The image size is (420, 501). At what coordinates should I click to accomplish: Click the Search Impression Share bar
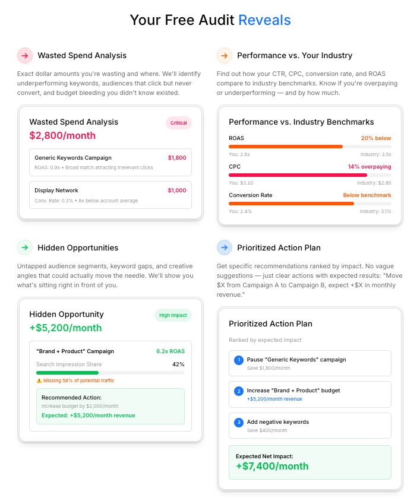coord(110,373)
